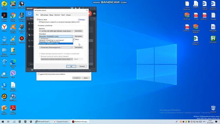Screen dimensions: 220x124
Task: Open the notification center icon
Action: [x=216, y=122]
